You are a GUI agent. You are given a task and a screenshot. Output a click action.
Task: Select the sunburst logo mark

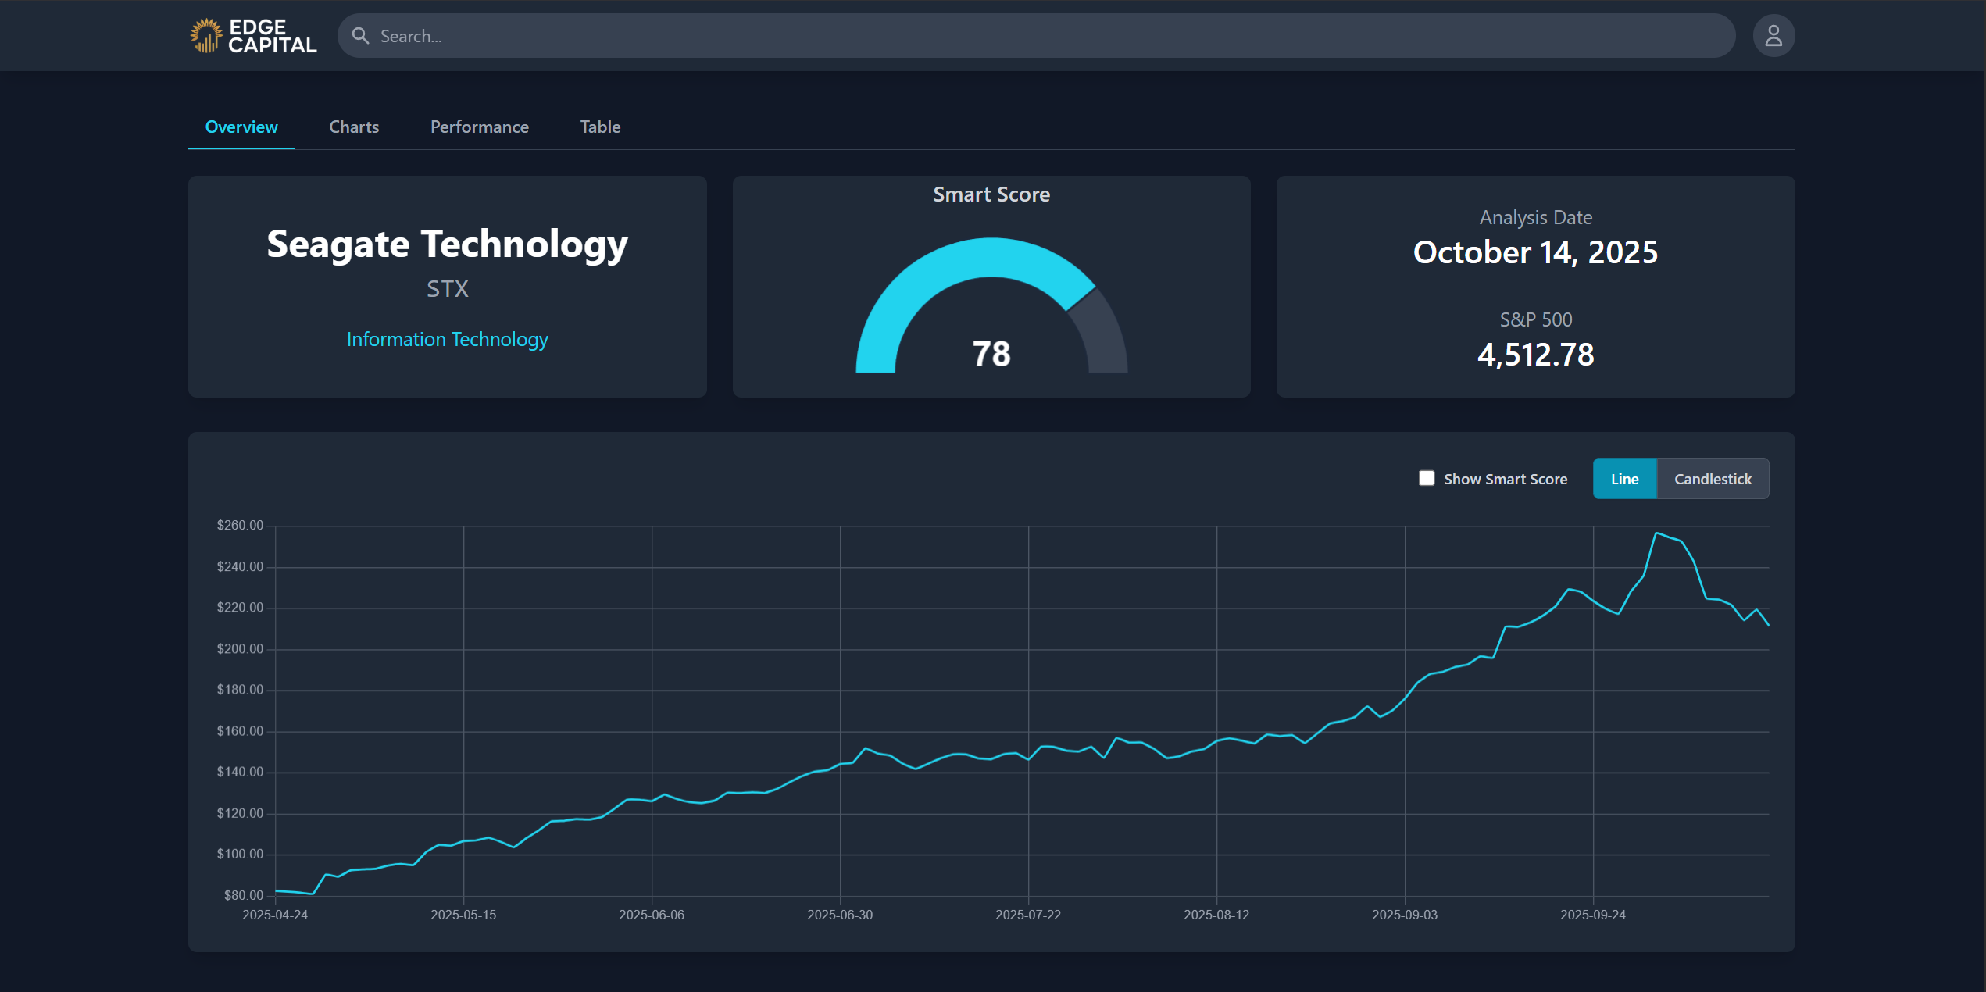click(205, 34)
